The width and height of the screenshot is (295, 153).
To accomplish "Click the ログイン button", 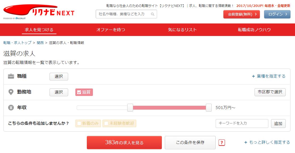I will click(x=277, y=14).
